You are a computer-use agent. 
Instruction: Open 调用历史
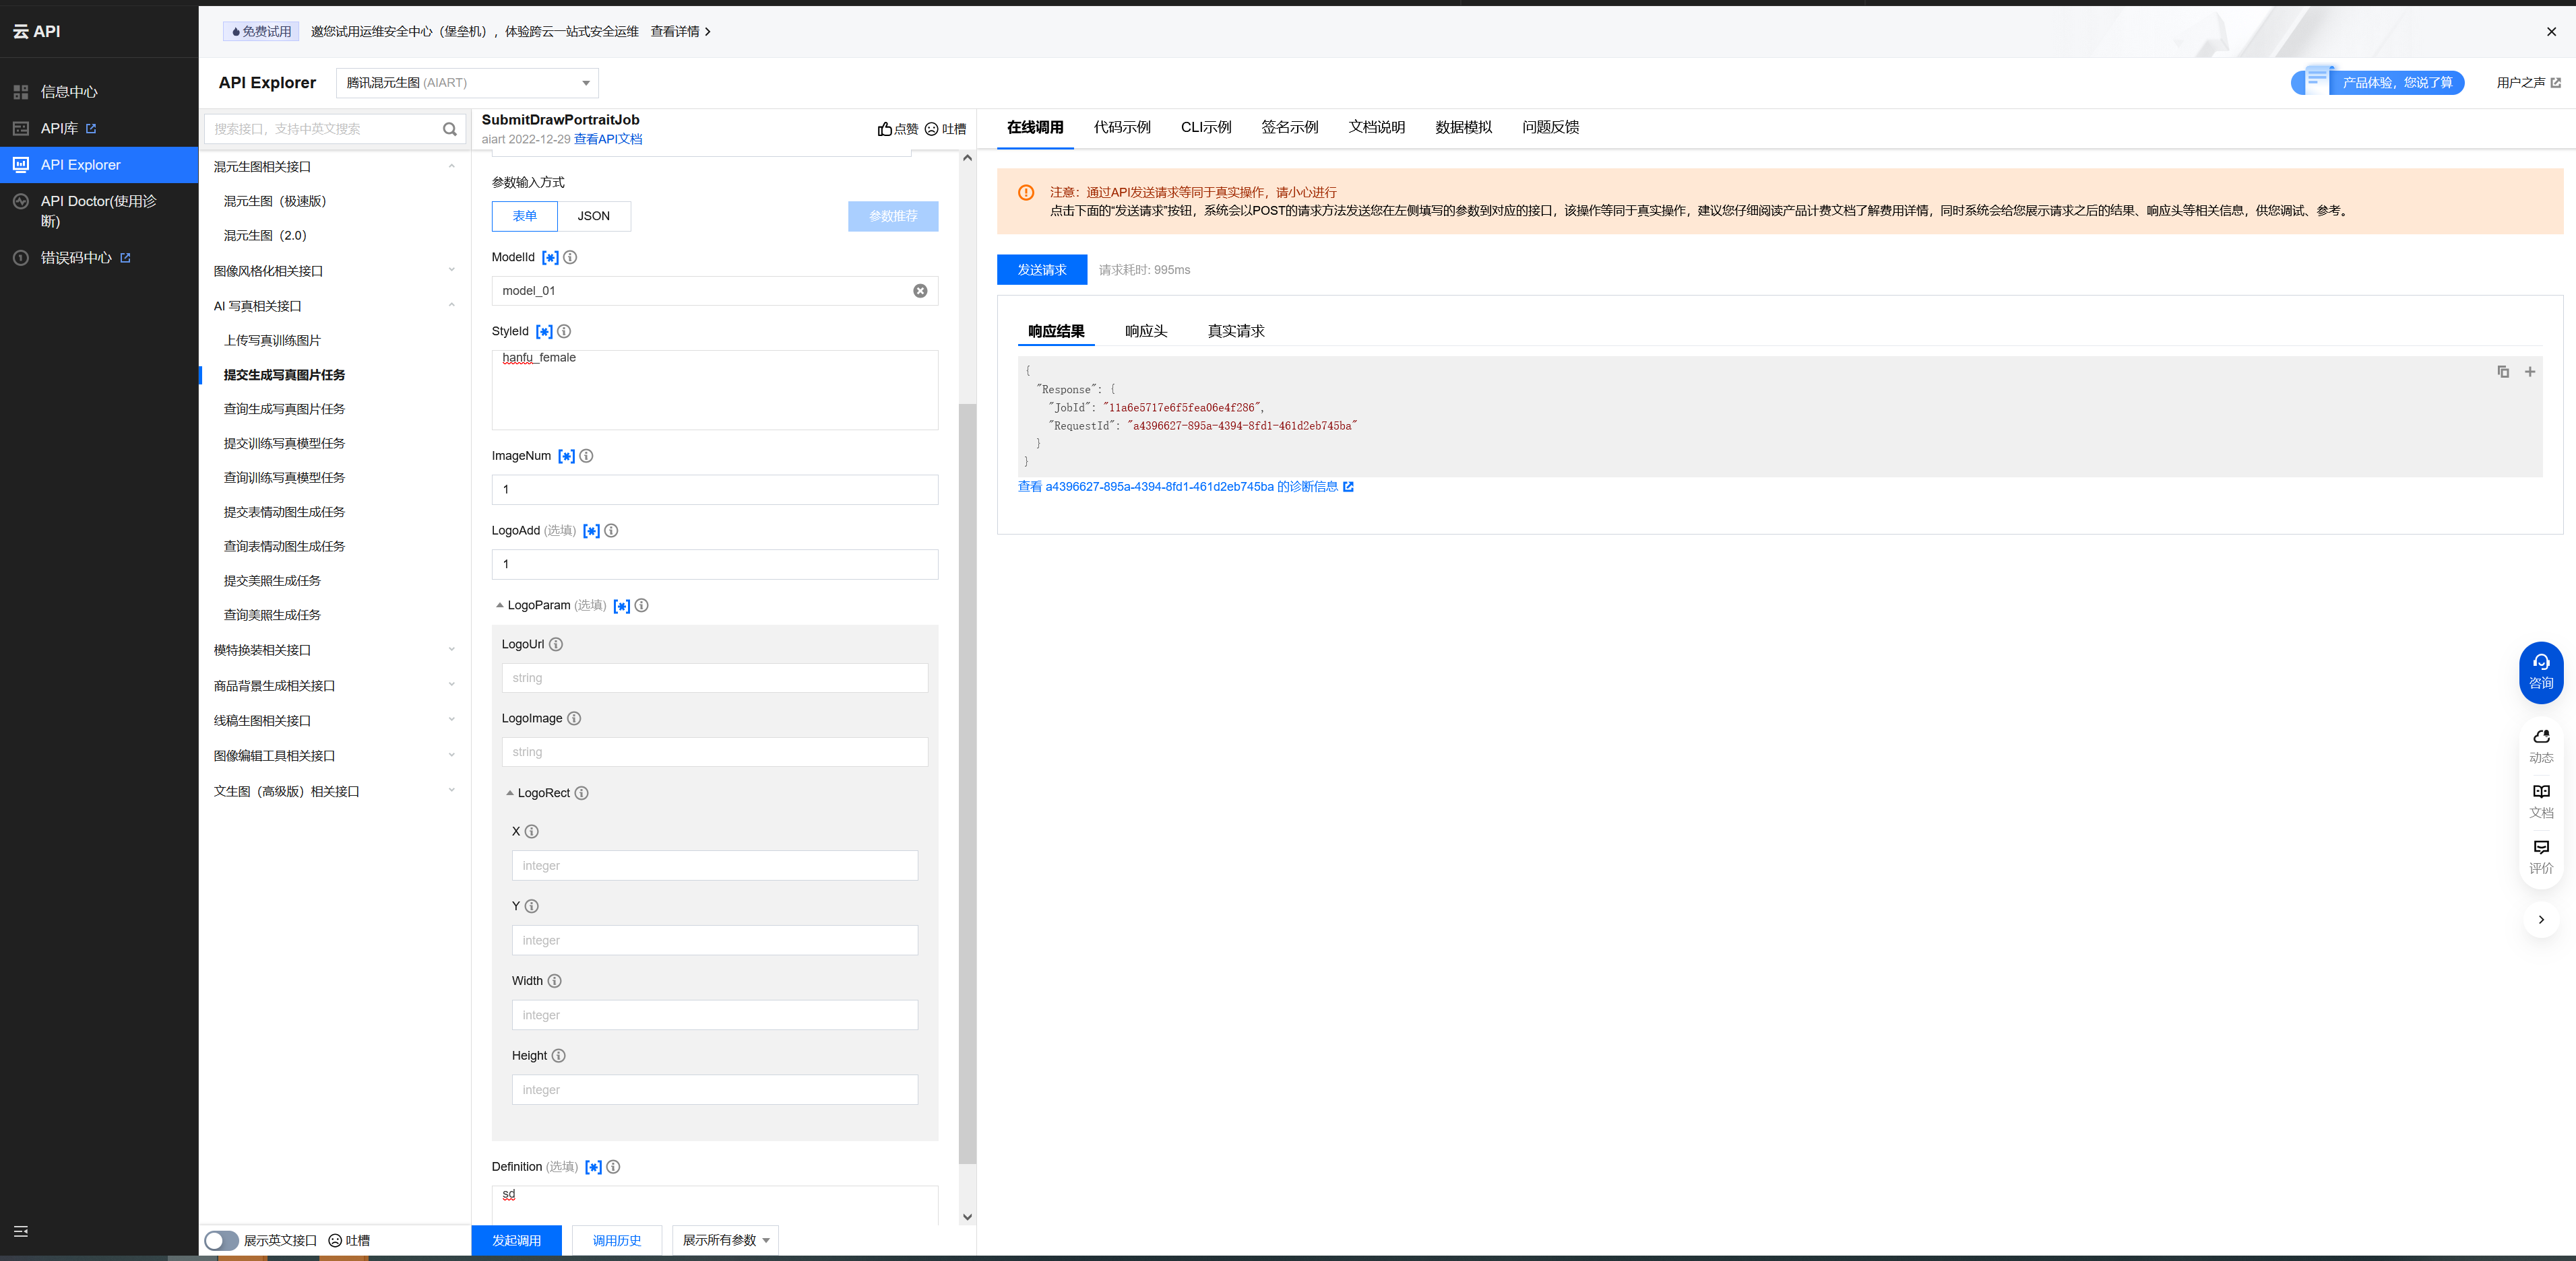pos(617,1240)
